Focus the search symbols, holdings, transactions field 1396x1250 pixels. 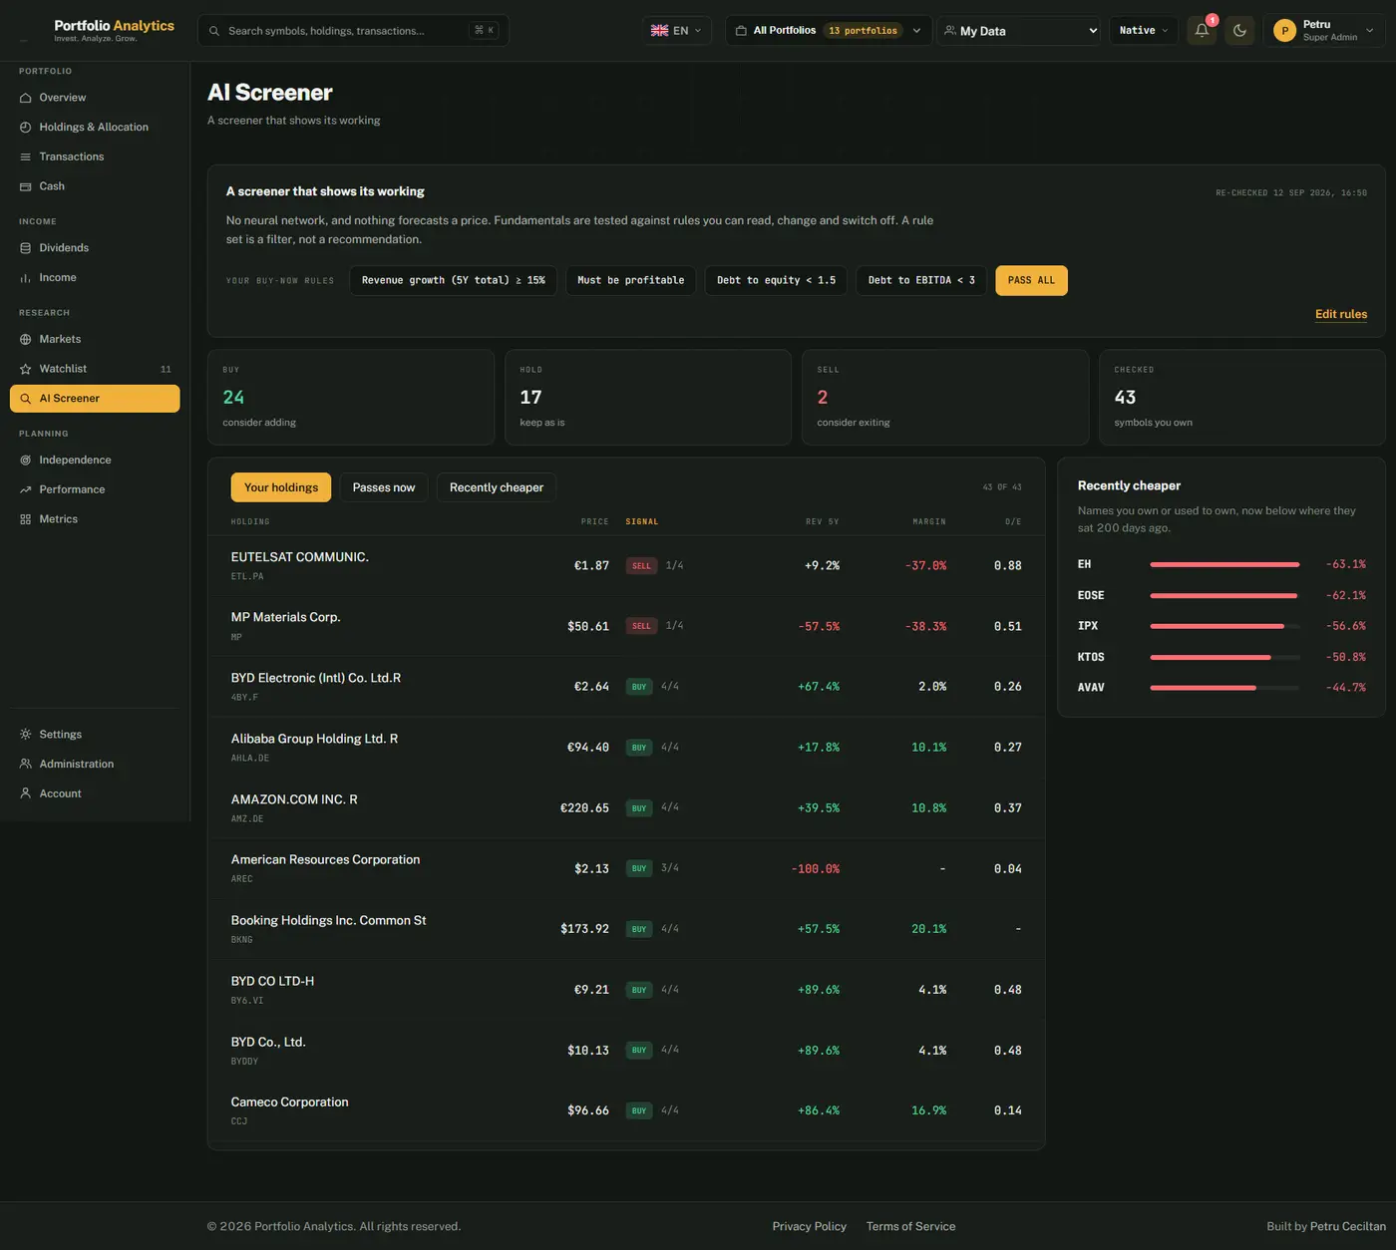tap(353, 31)
